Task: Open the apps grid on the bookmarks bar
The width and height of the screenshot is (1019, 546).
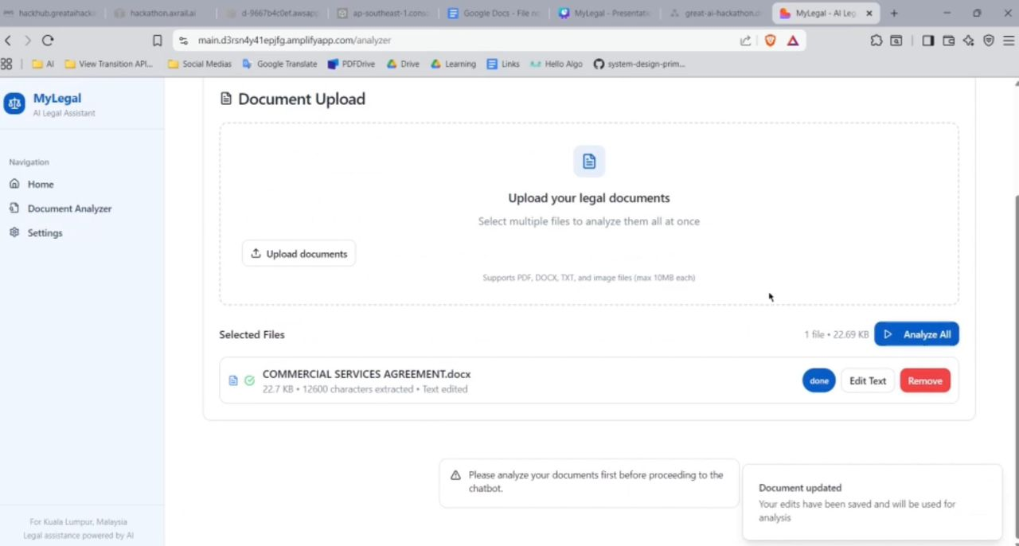Action: coord(7,64)
